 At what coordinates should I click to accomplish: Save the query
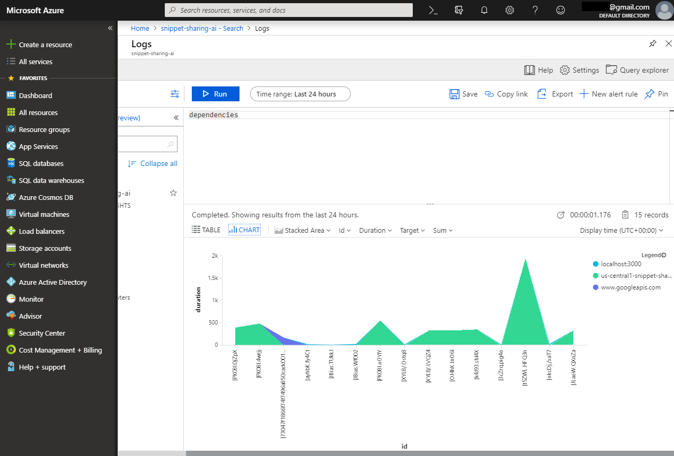point(464,94)
